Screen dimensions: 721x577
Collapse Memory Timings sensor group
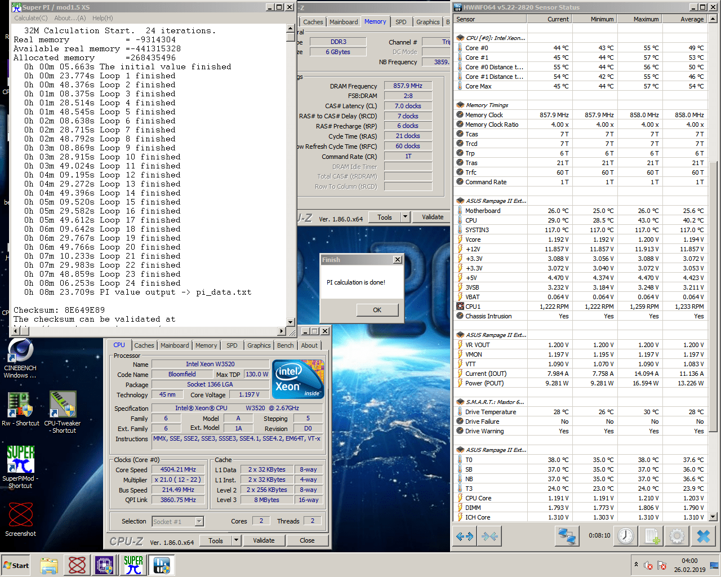pyautogui.click(x=460, y=105)
